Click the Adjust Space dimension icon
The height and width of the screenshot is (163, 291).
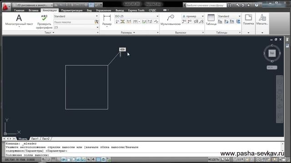pos(123,22)
